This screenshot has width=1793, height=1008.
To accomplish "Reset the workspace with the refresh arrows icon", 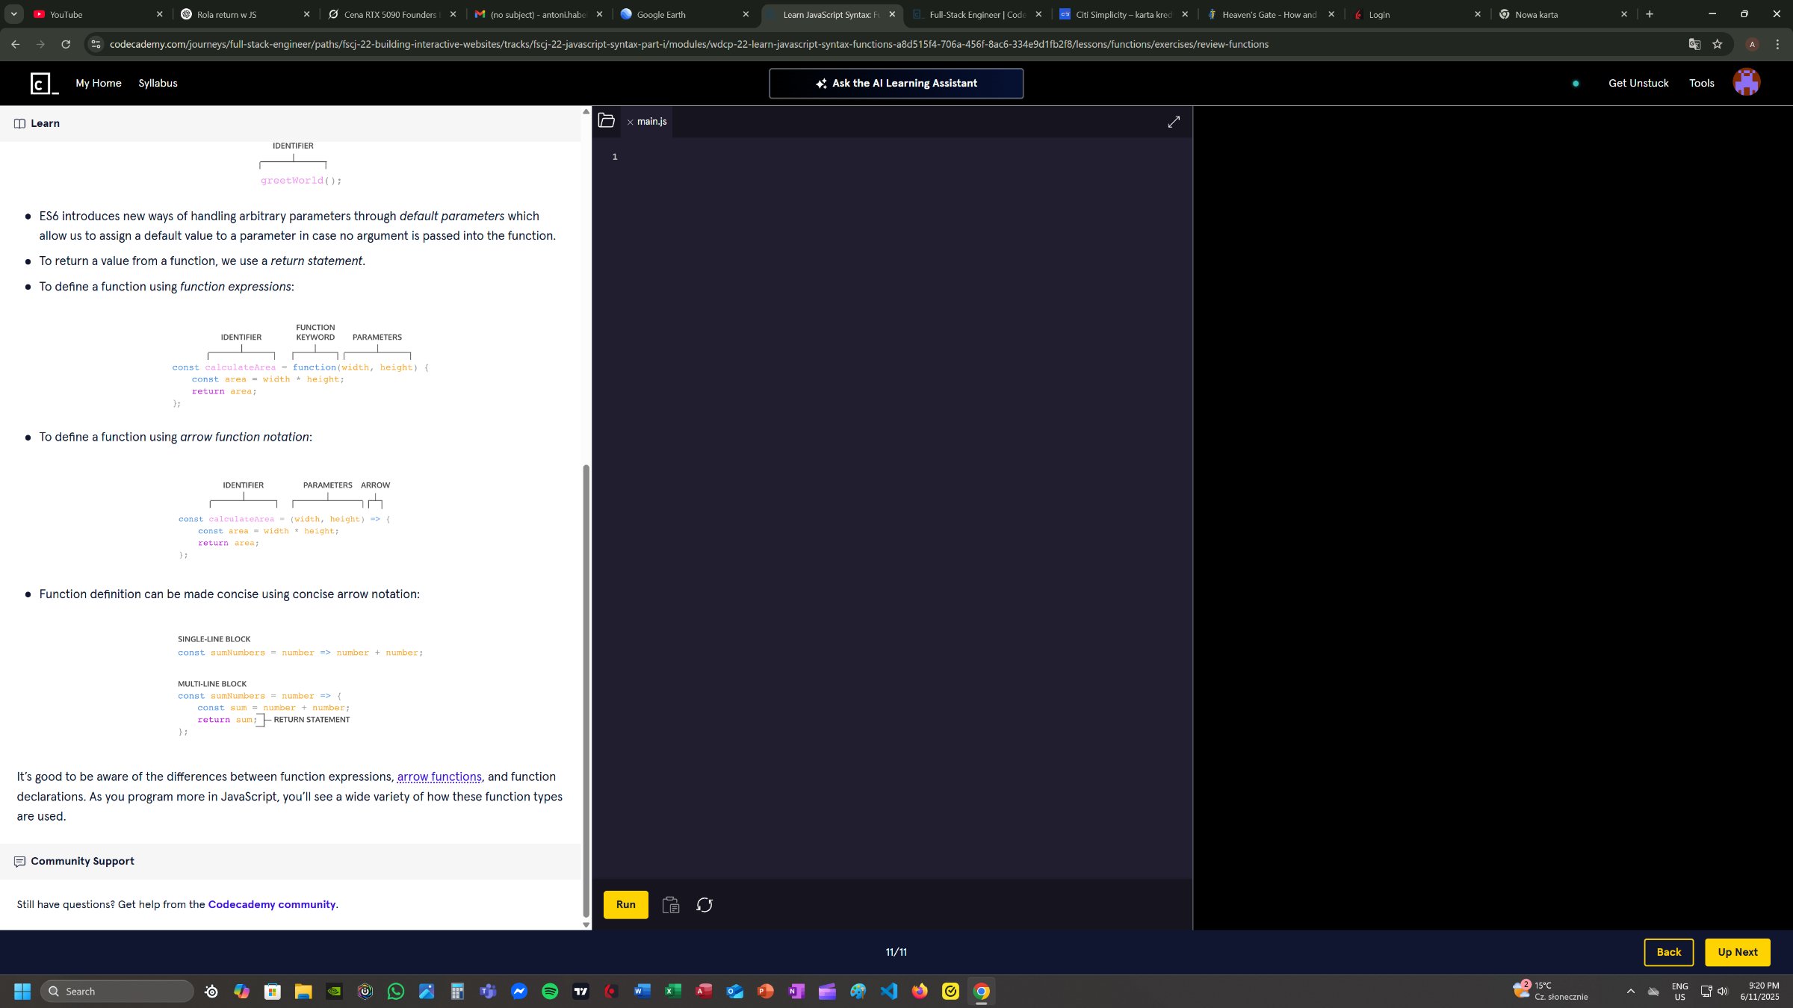I will coord(704,905).
